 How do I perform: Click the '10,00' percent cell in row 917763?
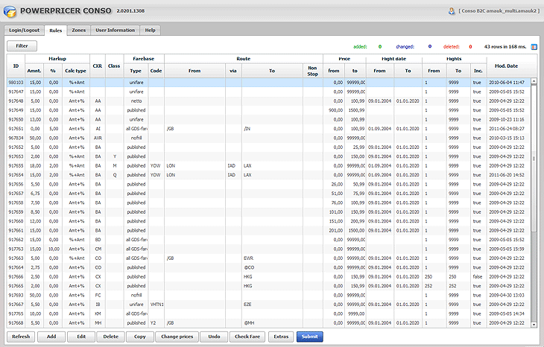[x=53, y=249]
